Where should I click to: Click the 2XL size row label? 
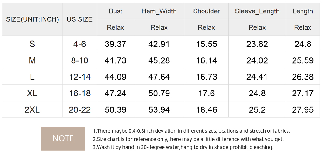point(32,110)
